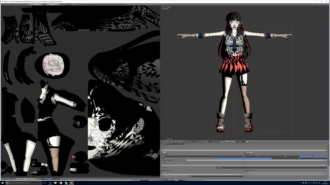Open the 3D view 追加 menu
Screen dimensions: 330x185
tap(173, 141)
